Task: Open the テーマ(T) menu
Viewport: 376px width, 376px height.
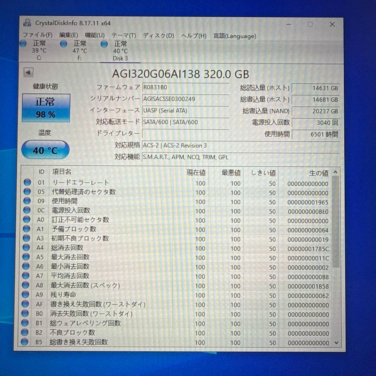Action: 124,36
